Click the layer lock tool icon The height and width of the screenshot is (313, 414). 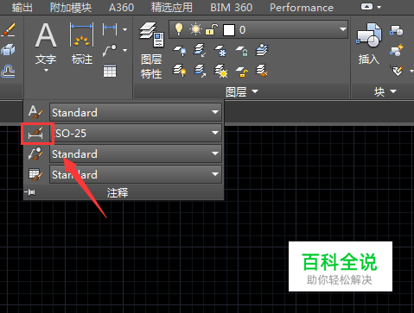point(242,51)
